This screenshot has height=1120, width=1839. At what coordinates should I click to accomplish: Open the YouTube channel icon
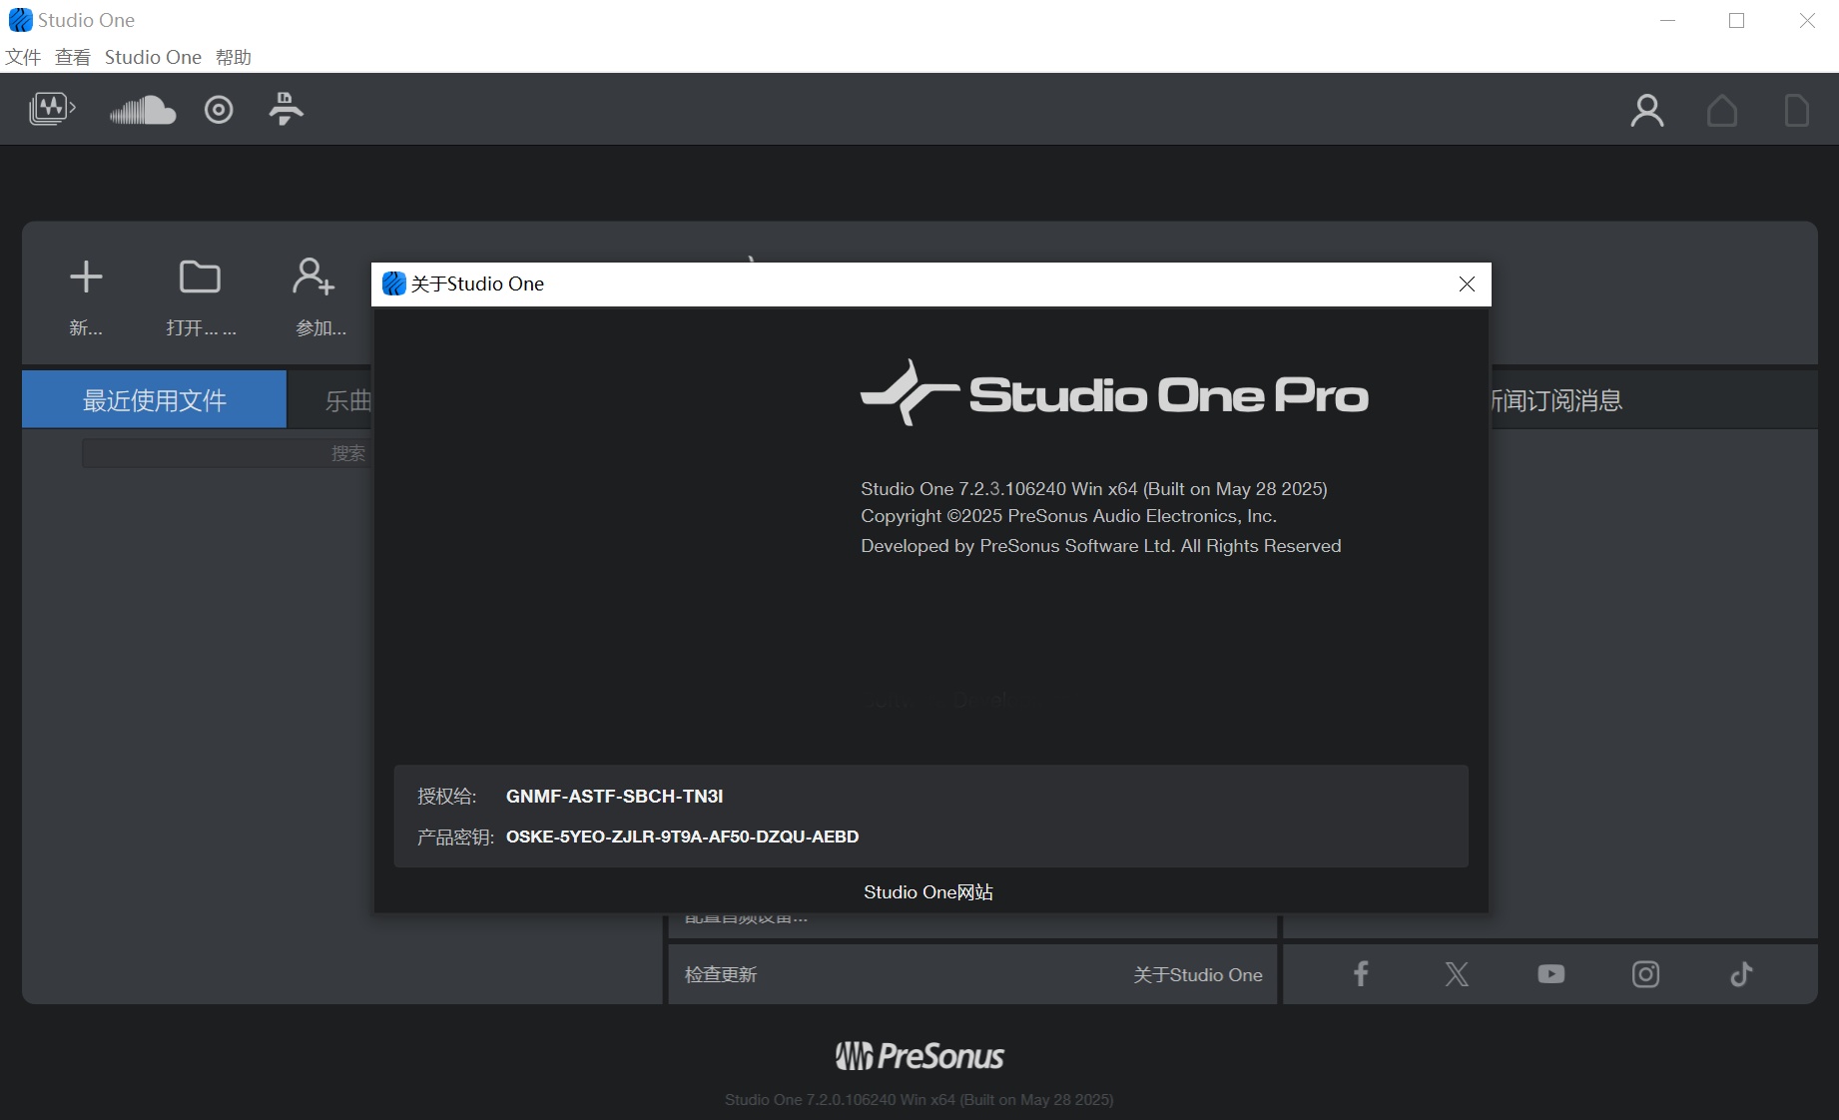pos(1550,974)
